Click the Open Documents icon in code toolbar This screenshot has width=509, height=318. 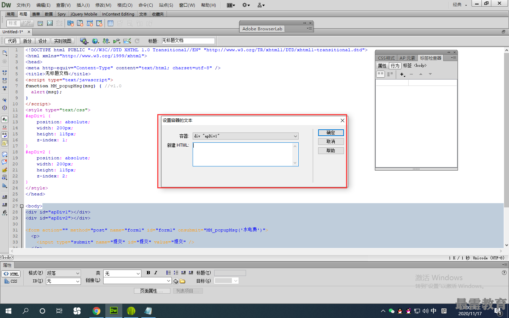[x=5, y=53]
